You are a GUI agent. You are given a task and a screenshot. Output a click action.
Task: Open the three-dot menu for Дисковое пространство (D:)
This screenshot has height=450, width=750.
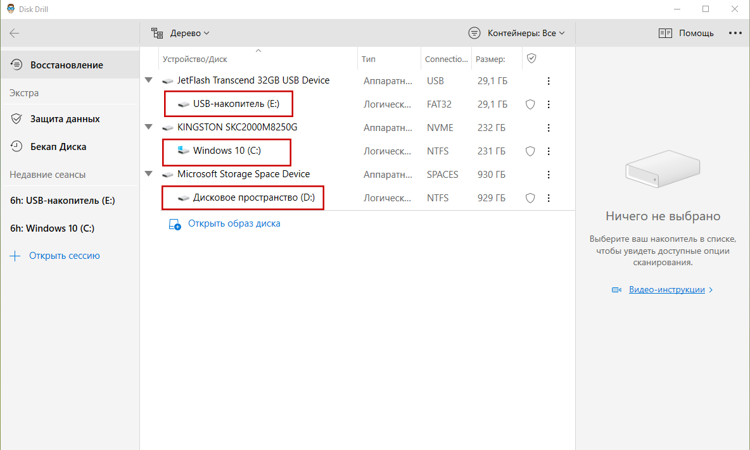click(549, 197)
